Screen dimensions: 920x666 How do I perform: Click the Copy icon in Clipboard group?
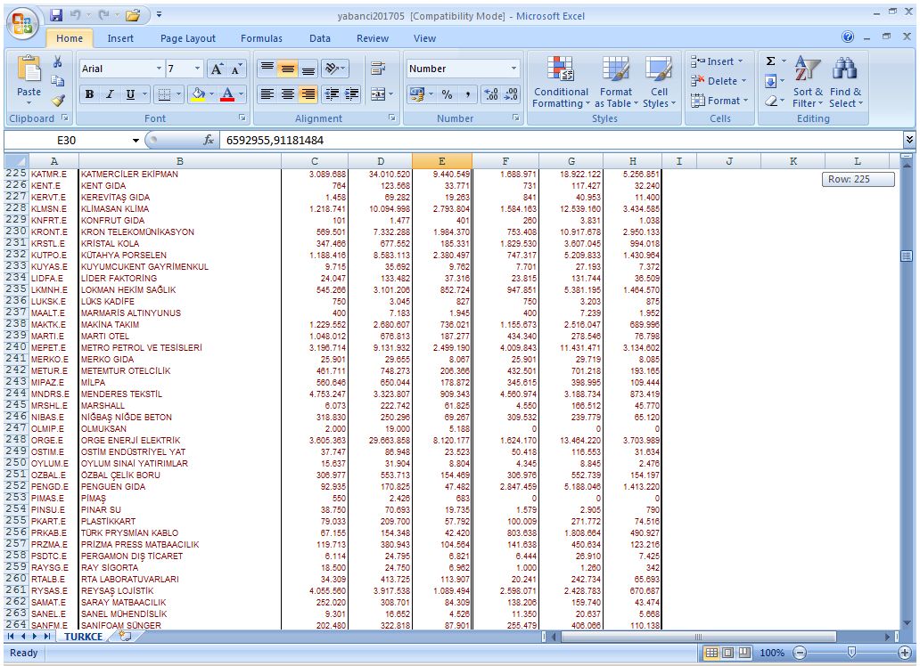57,81
